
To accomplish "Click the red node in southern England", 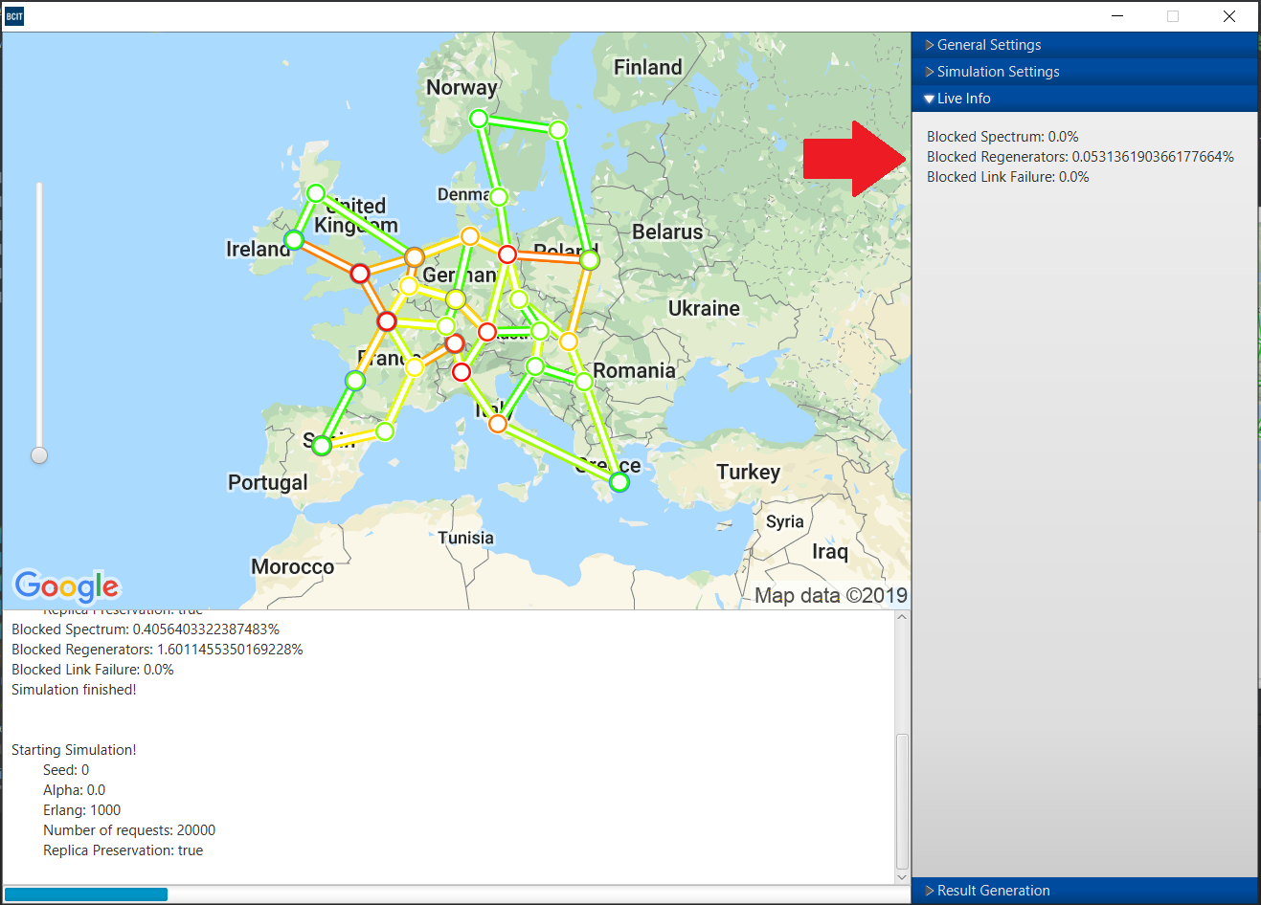I will tap(360, 274).
